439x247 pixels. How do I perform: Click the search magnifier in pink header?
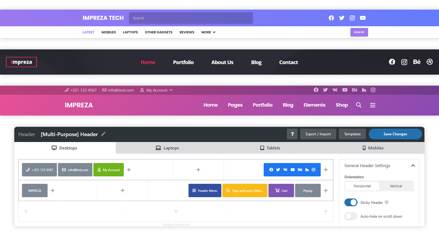click(359, 105)
